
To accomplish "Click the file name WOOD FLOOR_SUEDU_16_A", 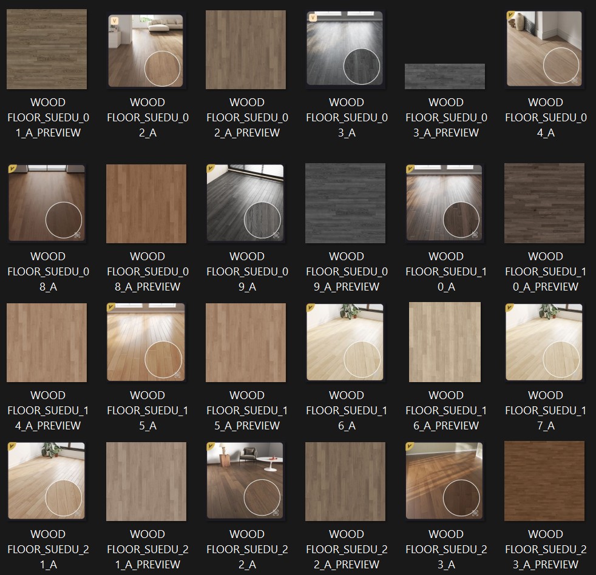I will (347, 411).
